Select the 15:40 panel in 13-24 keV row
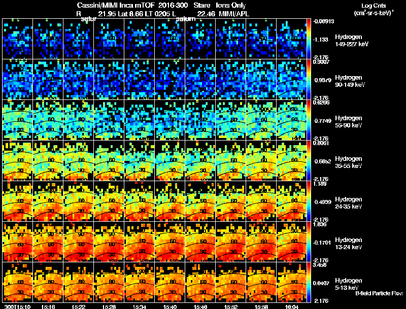Image resolution: width=406 pixels, height=309 pixels. point(170,242)
